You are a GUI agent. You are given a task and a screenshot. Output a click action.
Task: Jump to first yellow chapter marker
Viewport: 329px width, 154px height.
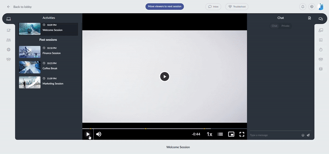click(x=90, y=129)
